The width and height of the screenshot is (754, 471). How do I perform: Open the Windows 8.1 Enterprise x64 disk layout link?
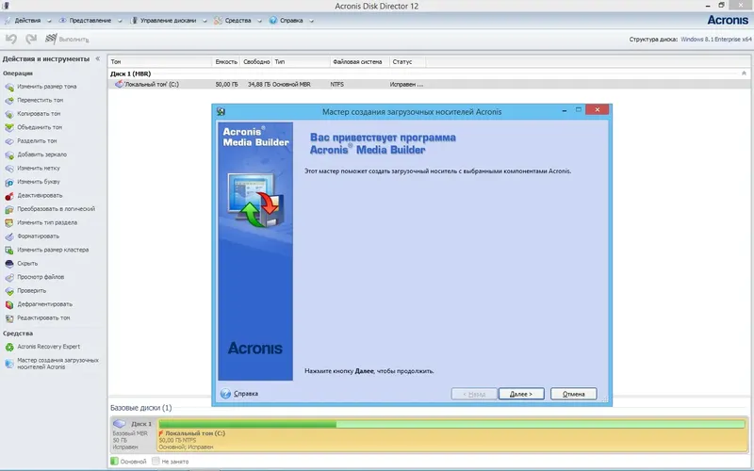(716, 40)
